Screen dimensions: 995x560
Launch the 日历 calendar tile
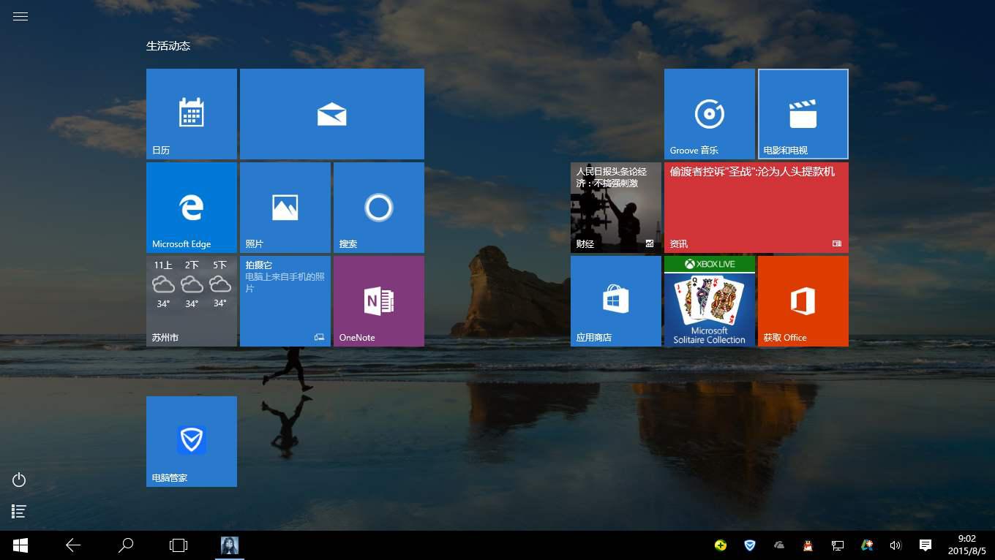(x=191, y=113)
